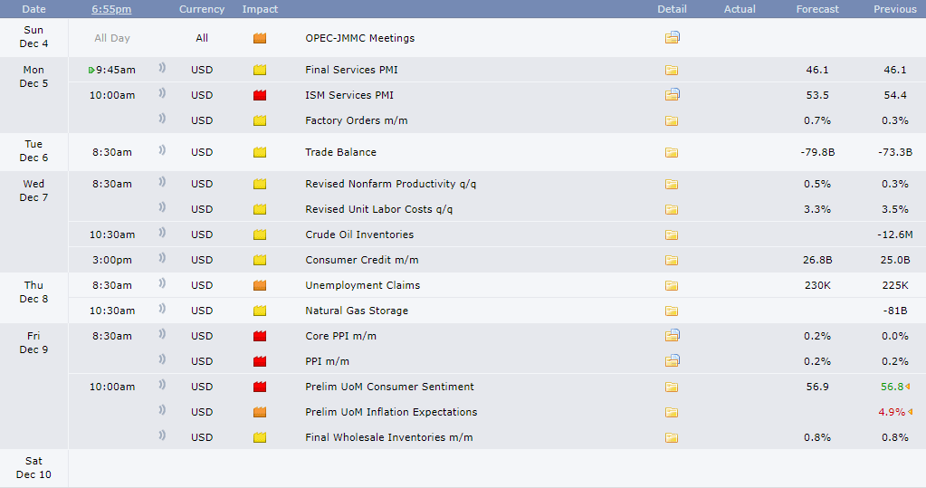Toggle sound alert for Trade Balance
The image size is (926, 488).
click(x=162, y=150)
